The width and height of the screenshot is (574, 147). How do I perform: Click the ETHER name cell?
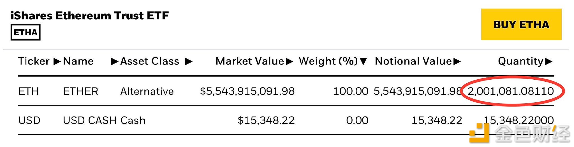point(81,91)
